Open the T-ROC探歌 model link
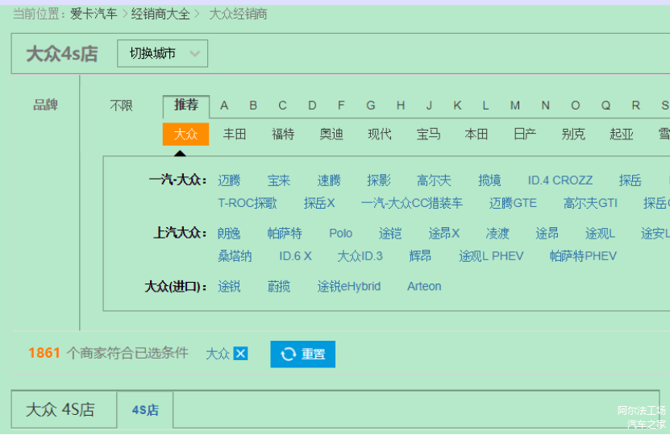This screenshot has width=670, height=435. click(248, 203)
